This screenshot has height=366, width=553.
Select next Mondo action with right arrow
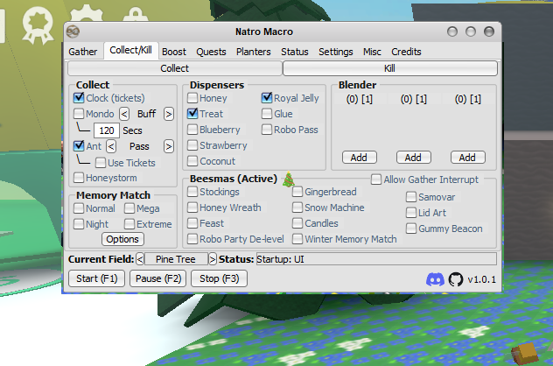coord(169,114)
